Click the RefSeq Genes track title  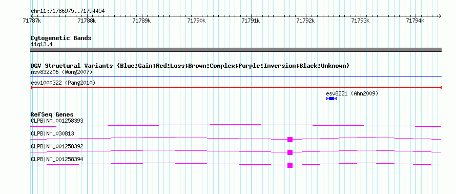pos(52,114)
